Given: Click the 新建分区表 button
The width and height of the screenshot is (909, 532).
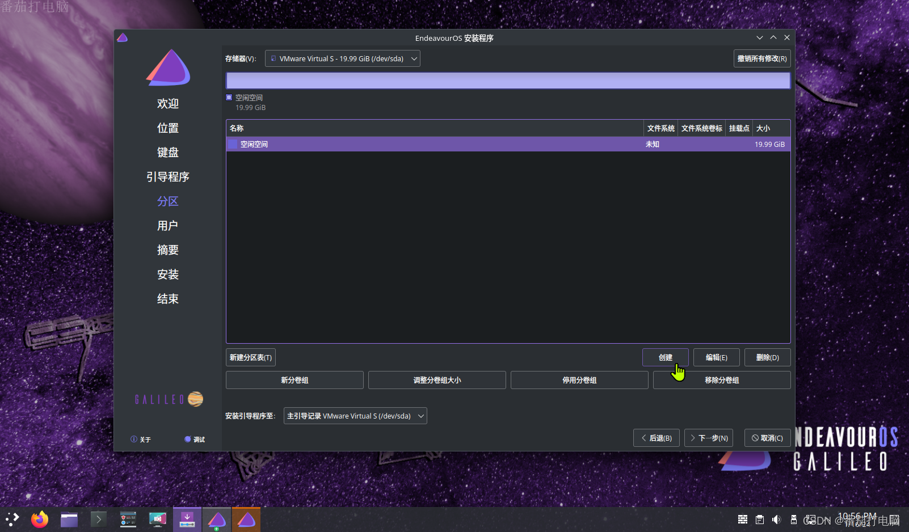Looking at the screenshot, I should pos(251,357).
